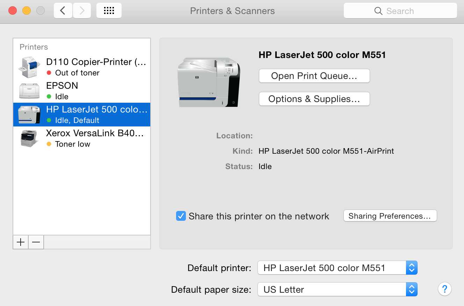Open help with the question mark button

pyautogui.click(x=444, y=289)
